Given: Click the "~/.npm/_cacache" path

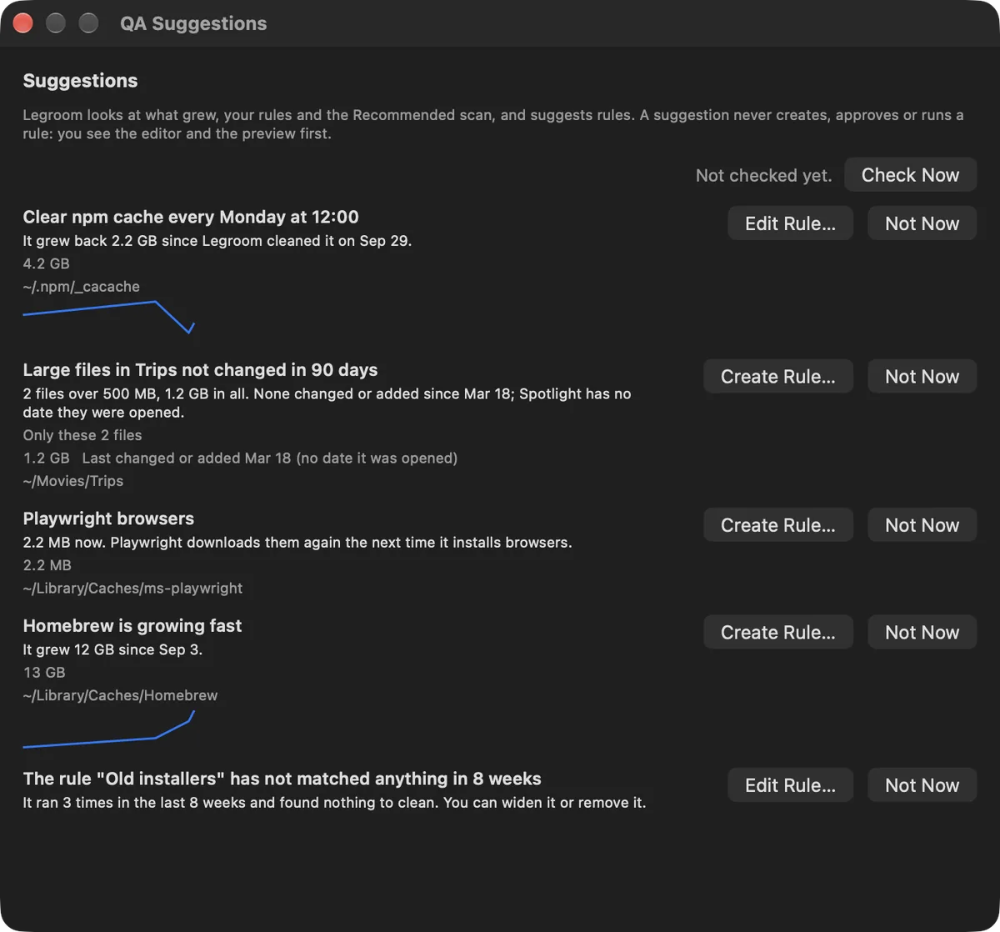Looking at the screenshot, I should click(81, 287).
